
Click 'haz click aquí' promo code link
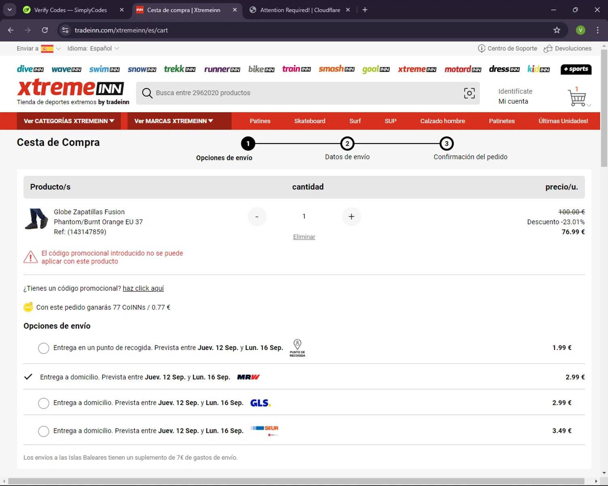pos(143,288)
